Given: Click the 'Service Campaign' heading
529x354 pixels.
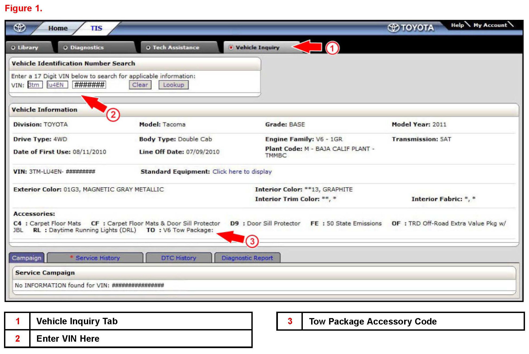Looking at the screenshot, I should pyautogui.click(x=45, y=273).
